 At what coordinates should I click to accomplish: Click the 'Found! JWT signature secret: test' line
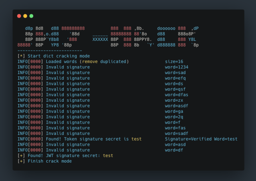coord(65,155)
